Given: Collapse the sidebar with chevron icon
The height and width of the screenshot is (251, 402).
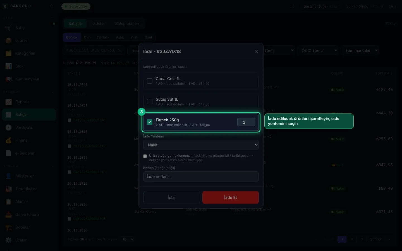Looking at the screenshot, I should pyautogui.click(x=52, y=6).
